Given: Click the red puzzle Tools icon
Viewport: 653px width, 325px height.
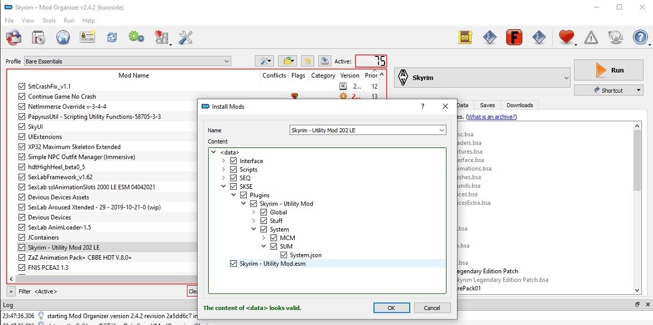Looking at the screenshot, I should click(162, 37).
